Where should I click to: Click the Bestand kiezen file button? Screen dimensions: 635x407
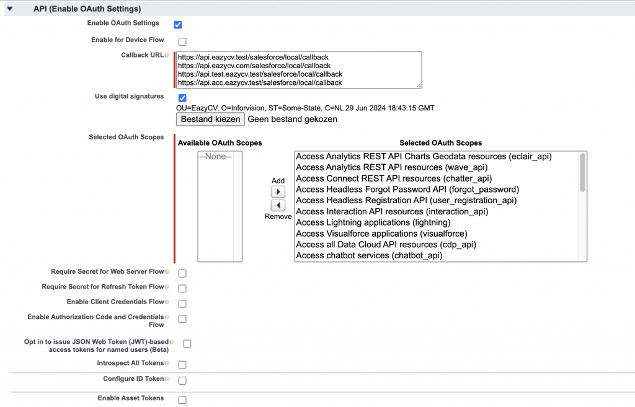click(x=210, y=119)
